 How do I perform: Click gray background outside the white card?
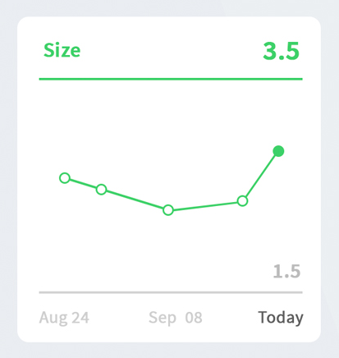[8, 178]
